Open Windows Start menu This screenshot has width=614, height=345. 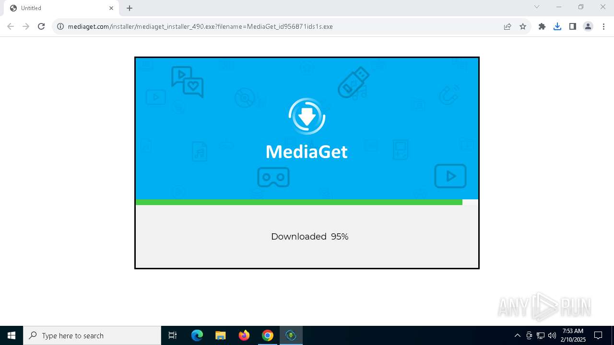12,335
